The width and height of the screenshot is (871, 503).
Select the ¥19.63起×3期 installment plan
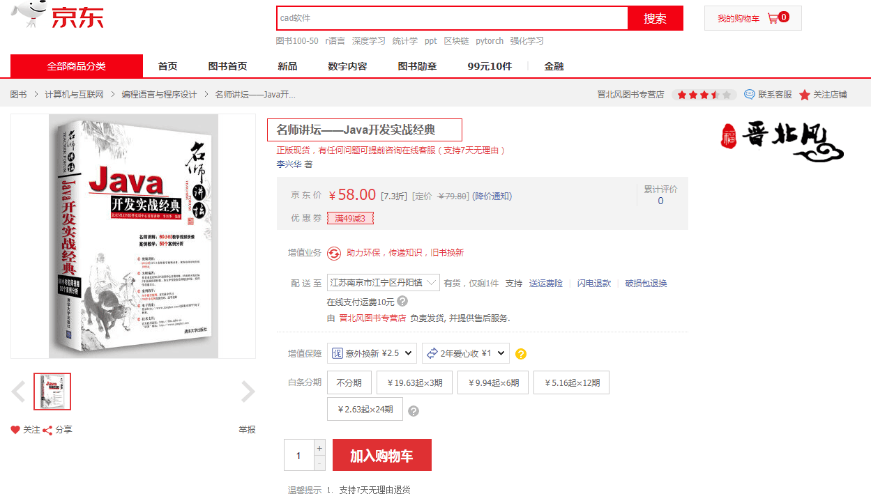coord(414,382)
